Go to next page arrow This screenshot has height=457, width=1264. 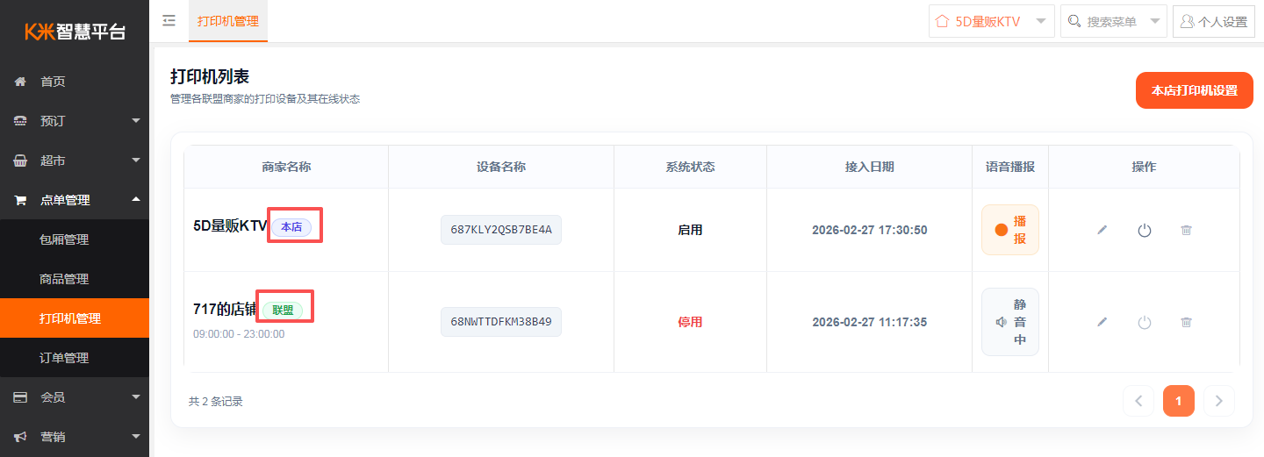pyautogui.click(x=1218, y=401)
